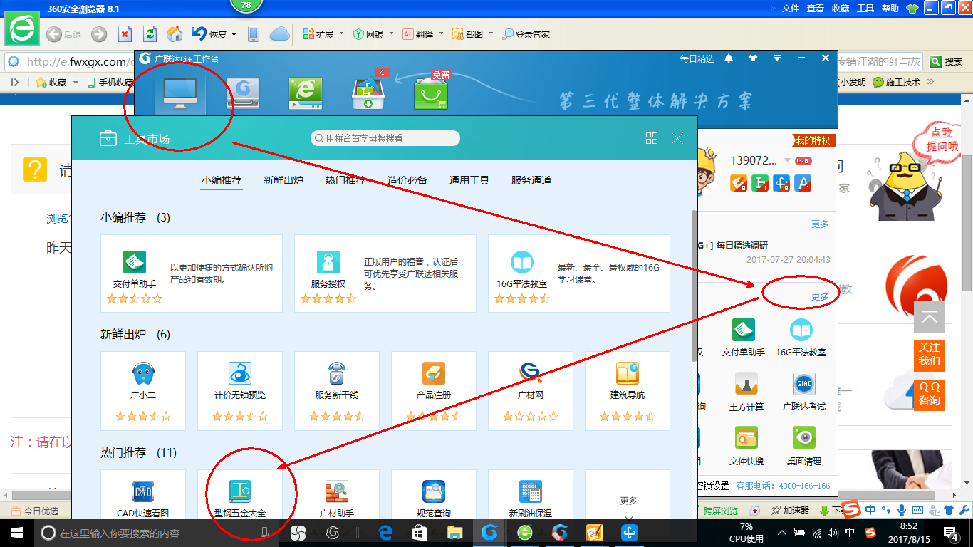Select the desktop monitor icon in G+ workbench
973x547 pixels.
click(180, 93)
